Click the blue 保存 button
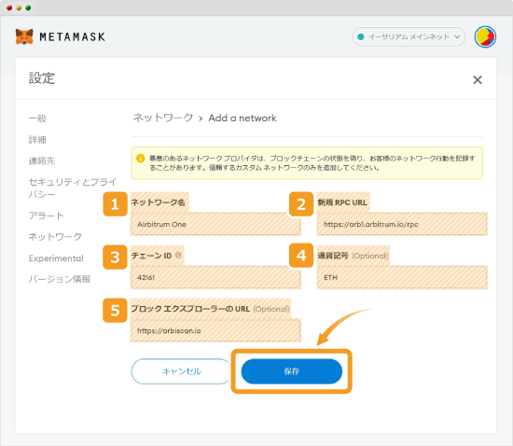The height and width of the screenshot is (446, 513). tap(292, 371)
